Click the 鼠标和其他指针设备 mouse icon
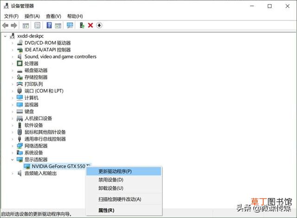Screen dimensions: 297x218 coord(19,132)
